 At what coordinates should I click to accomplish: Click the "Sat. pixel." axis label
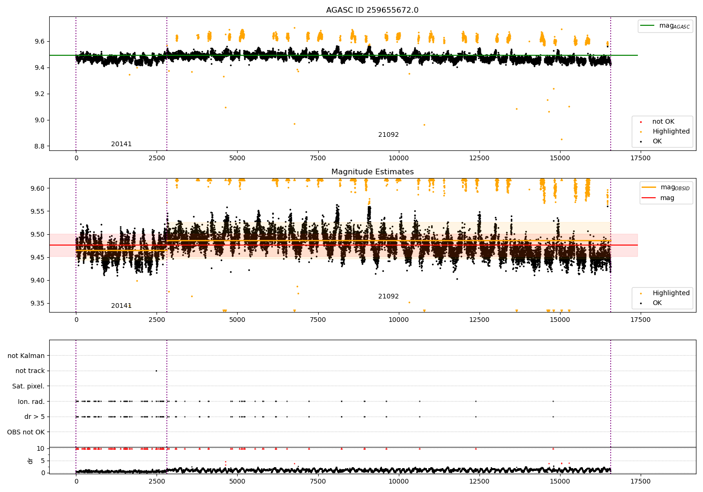tap(28, 386)
